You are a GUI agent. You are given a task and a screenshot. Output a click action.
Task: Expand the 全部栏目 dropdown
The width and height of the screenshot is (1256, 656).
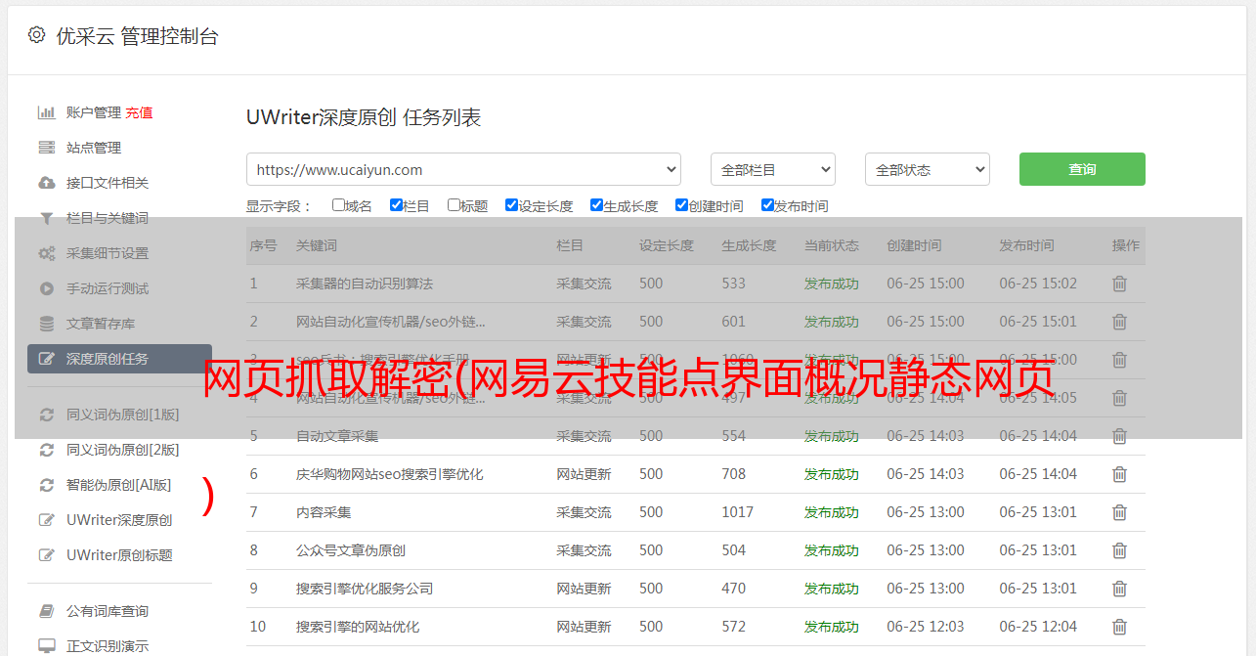tap(772, 169)
